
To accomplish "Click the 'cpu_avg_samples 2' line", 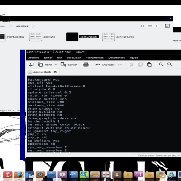I will (x=47, y=147).
